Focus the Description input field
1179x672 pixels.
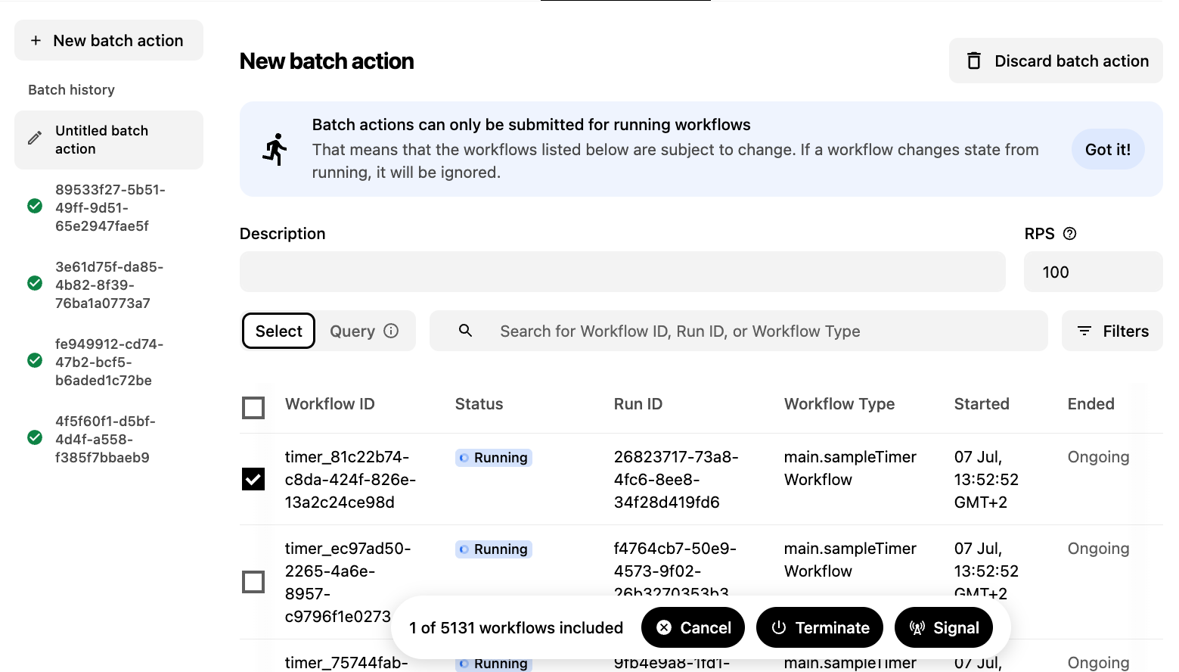pos(622,272)
